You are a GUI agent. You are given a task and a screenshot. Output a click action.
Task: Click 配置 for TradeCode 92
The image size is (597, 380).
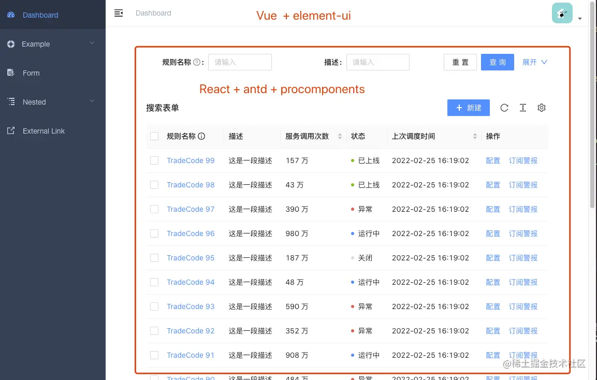coord(493,331)
